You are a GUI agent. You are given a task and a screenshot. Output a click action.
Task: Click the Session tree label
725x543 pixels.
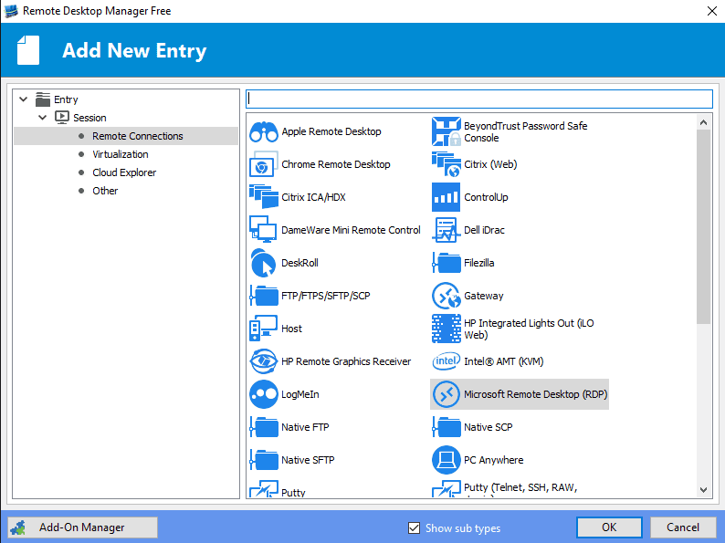89,118
